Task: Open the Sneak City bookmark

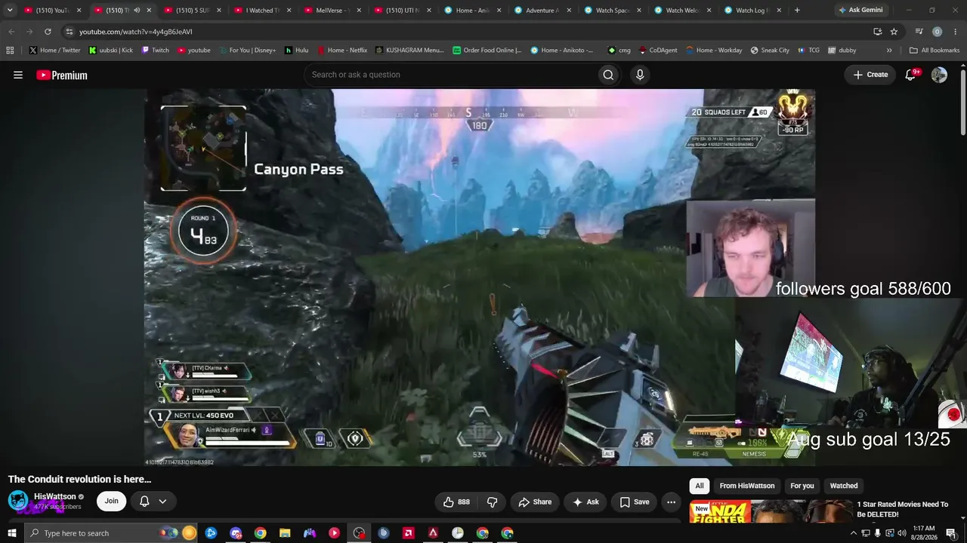Action: [x=770, y=51]
